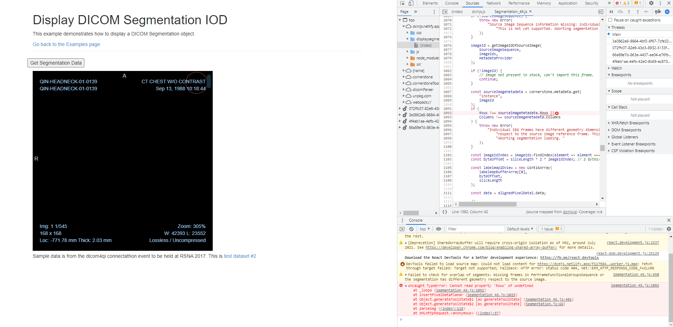The height and width of the screenshot is (327, 673).
Task: Open Segmentation_4X.js:1092 error source link
Action: click(x=635, y=286)
